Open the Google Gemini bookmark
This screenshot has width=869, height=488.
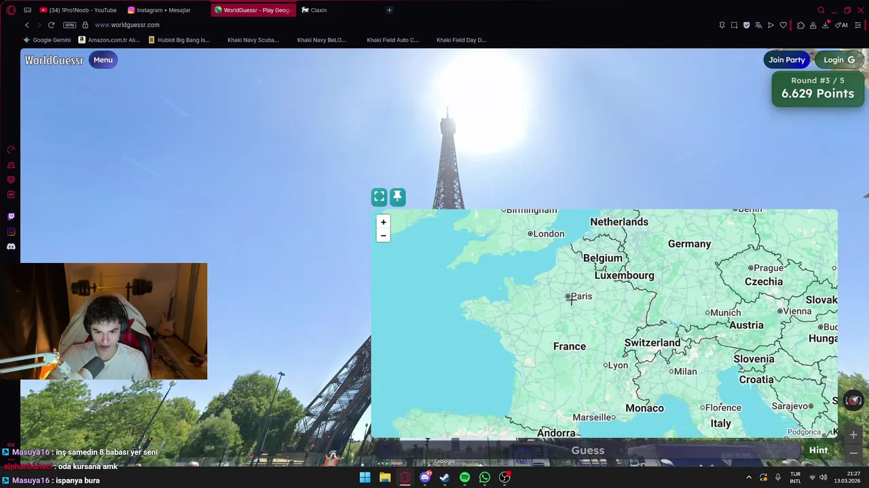coord(47,40)
